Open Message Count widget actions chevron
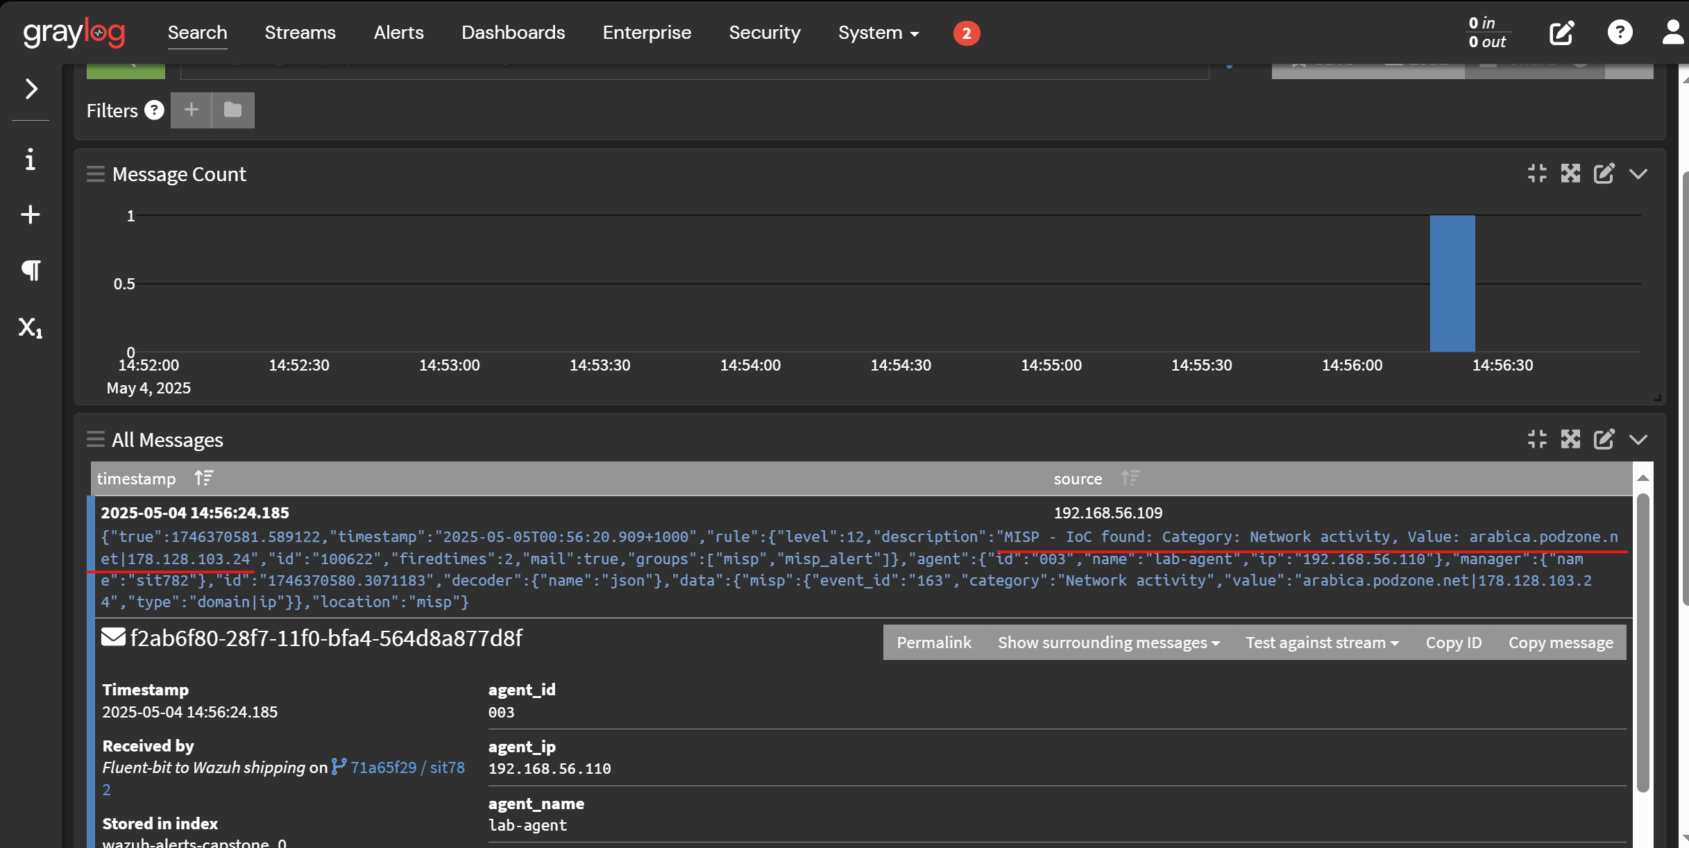 pos(1638,174)
